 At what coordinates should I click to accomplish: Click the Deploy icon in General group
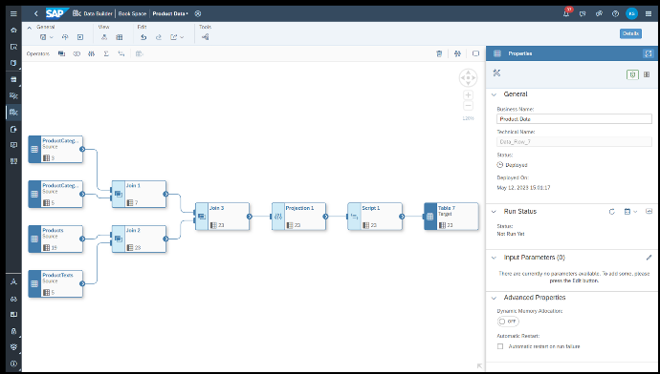click(x=65, y=37)
